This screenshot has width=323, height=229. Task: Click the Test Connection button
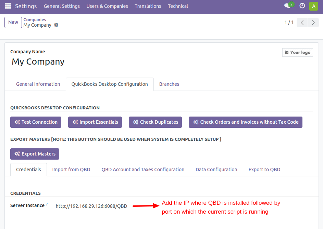pyautogui.click(x=36, y=122)
